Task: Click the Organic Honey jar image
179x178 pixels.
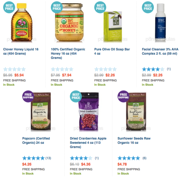Action: point(69,22)
